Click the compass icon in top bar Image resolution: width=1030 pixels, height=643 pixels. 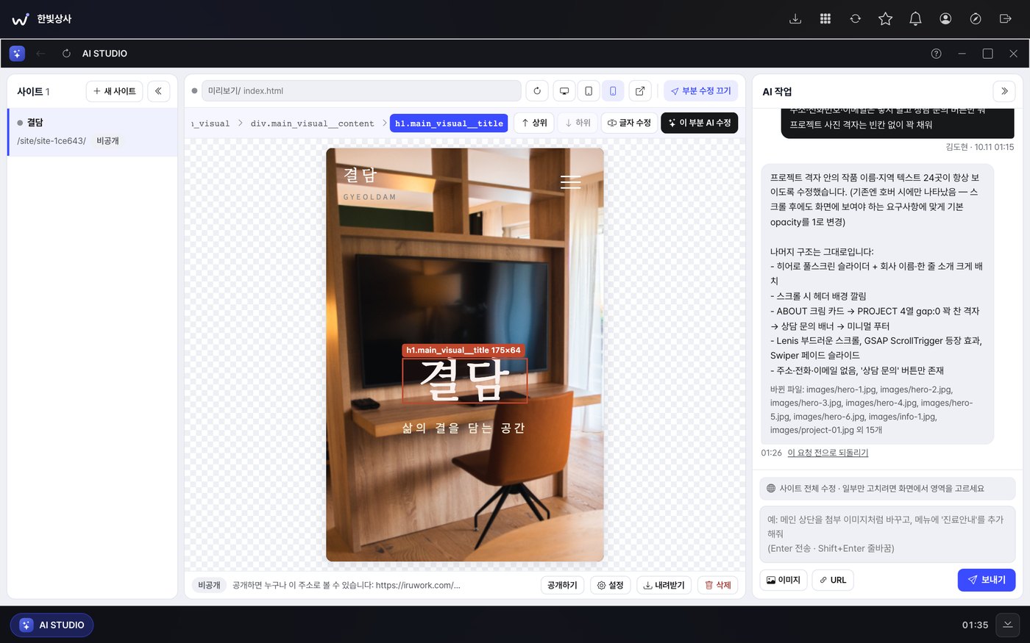coord(976,19)
